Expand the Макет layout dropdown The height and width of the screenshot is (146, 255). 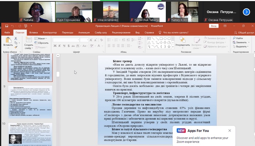(42, 38)
